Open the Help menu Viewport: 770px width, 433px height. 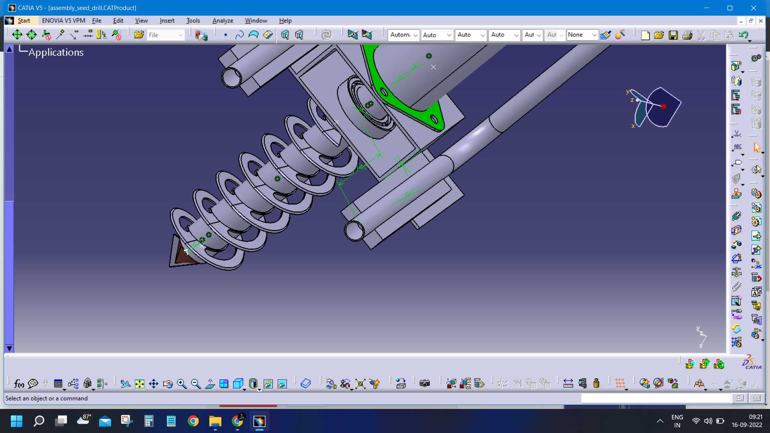pyautogui.click(x=285, y=20)
